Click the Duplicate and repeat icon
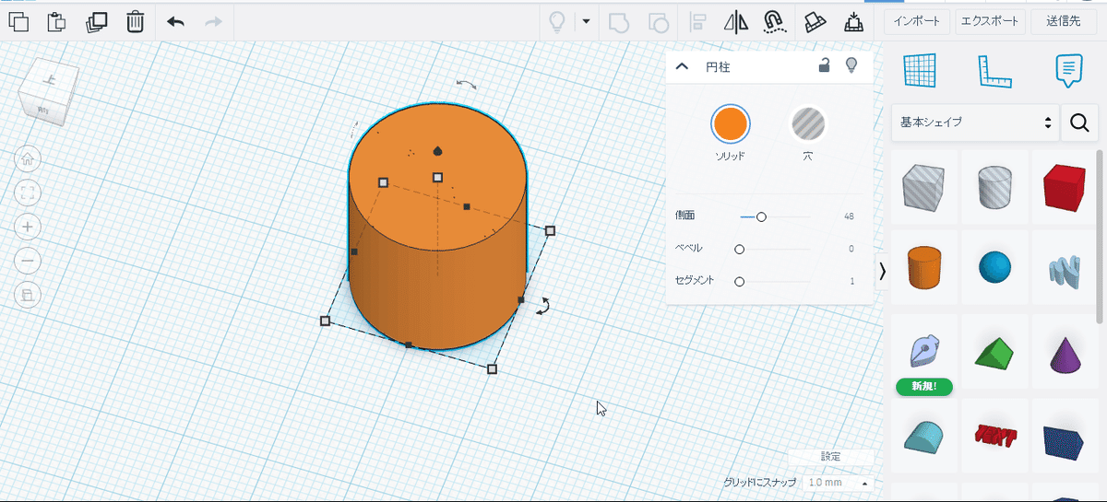Screen dimensions: 1107x502 pos(96,20)
